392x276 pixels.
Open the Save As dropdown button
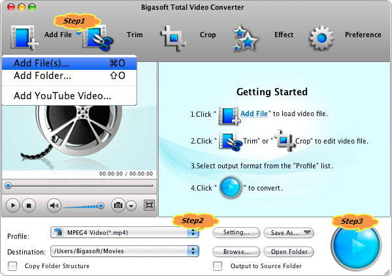pyautogui.click(x=289, y=233)
